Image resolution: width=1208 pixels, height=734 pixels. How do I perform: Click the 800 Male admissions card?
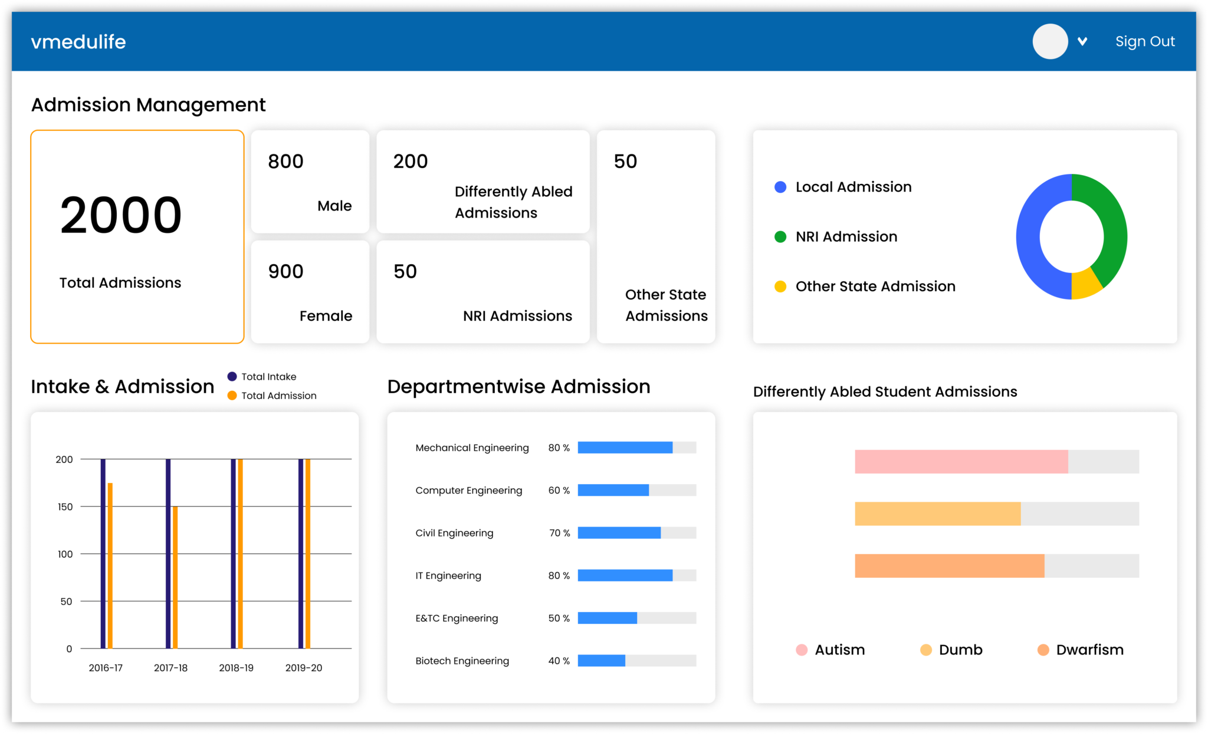click(x=310, y=181)
